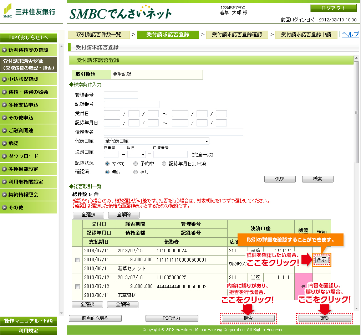Click lower 全解除 button below table

[123, 305]
